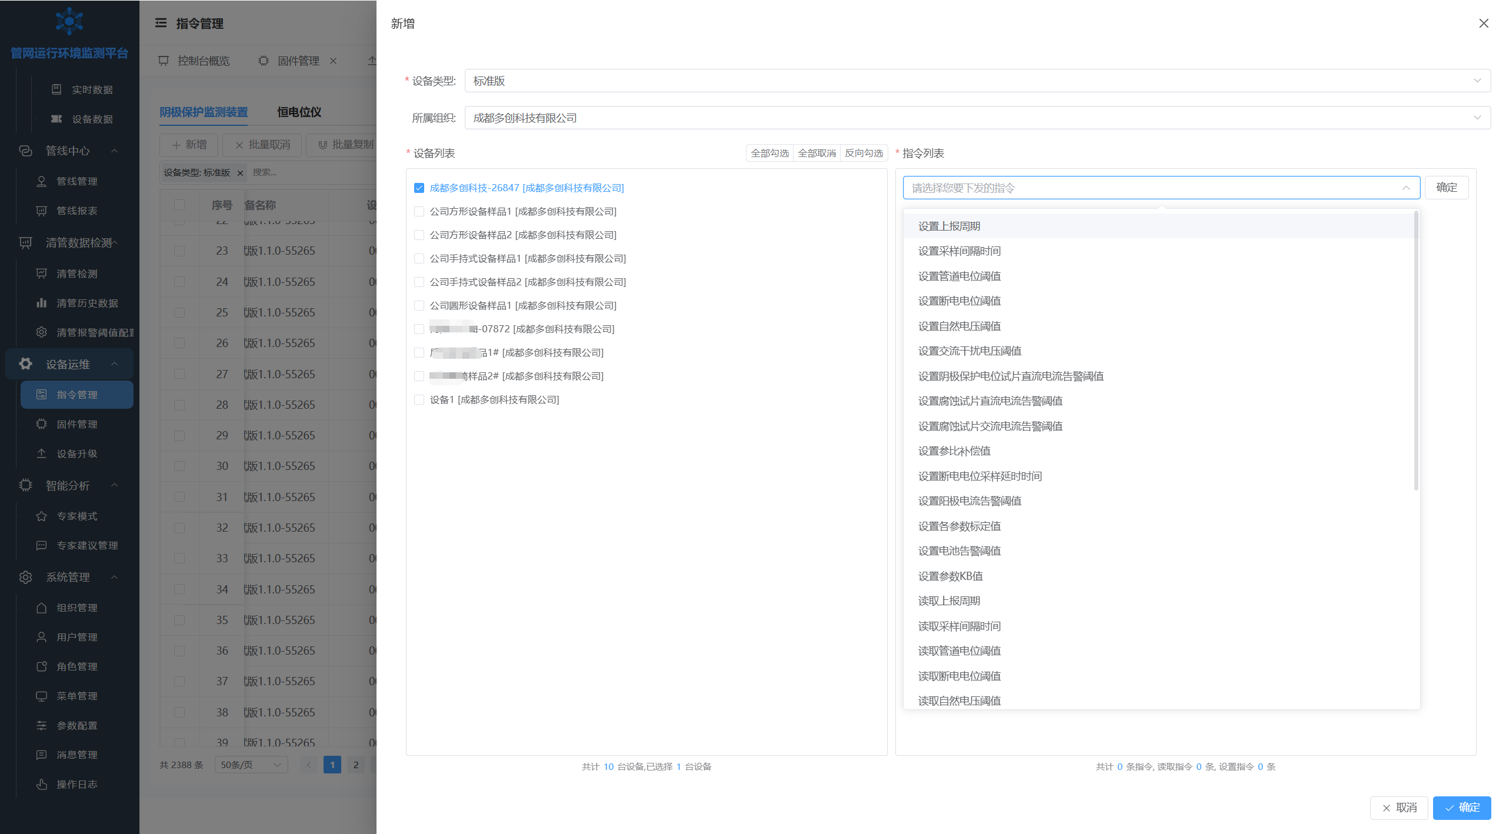Uncheck device 成都多创科技-26847
The width and height of the screenshot is (1506, 834).
coord(419,188)
